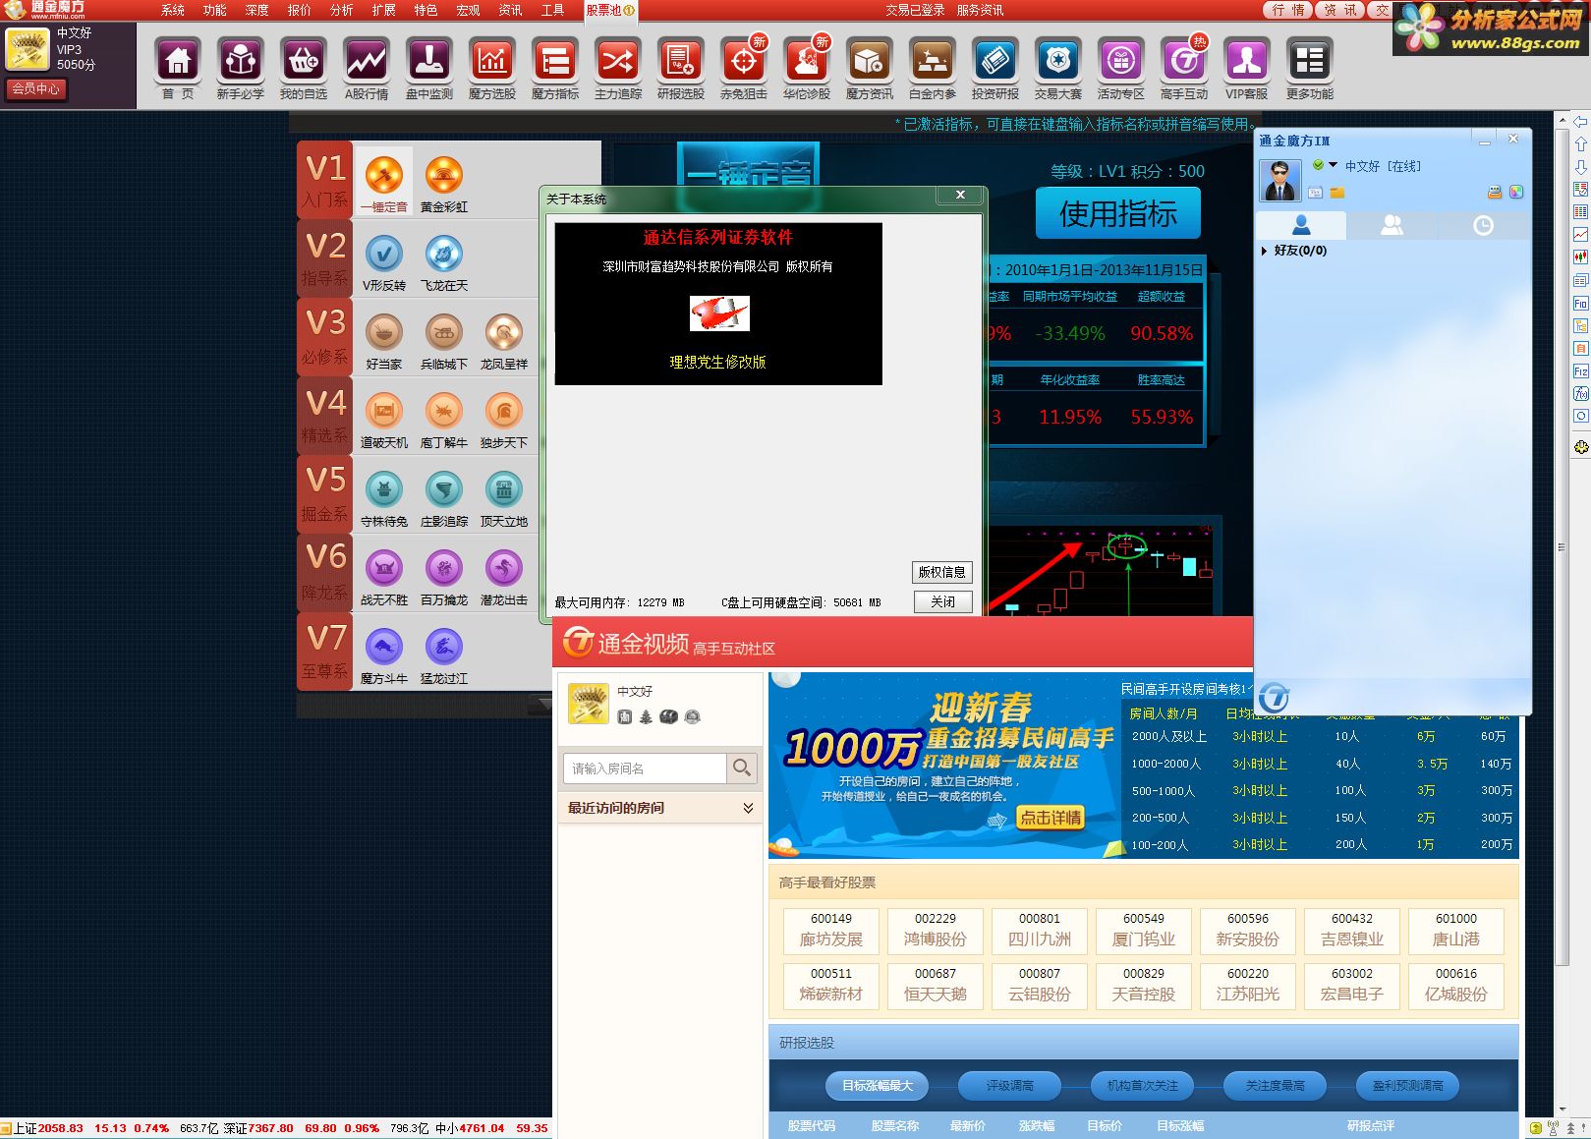Open 我的自选 watchlist basket icon
Screen dimensions: 1591x1139
coord(304,61)
